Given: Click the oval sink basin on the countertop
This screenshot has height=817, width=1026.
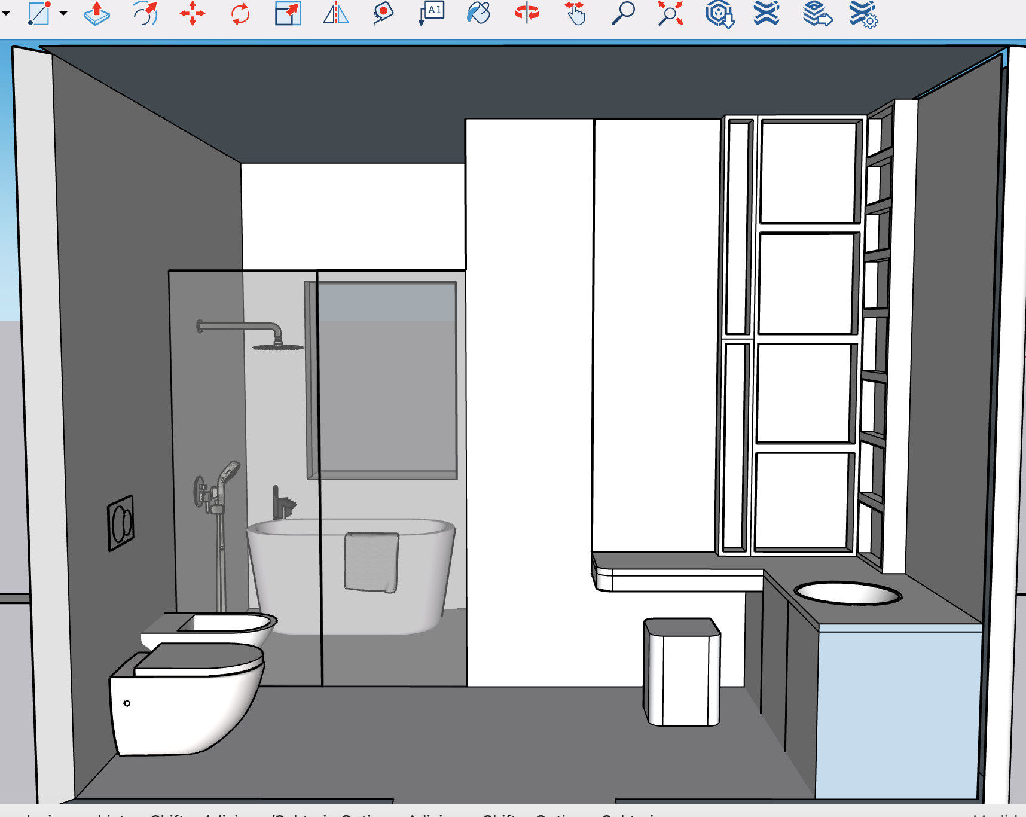Looking at the screenshot, I should coord(847,593).
